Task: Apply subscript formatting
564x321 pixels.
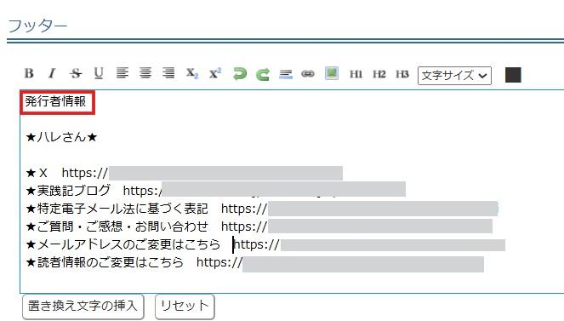Action: 192,73
